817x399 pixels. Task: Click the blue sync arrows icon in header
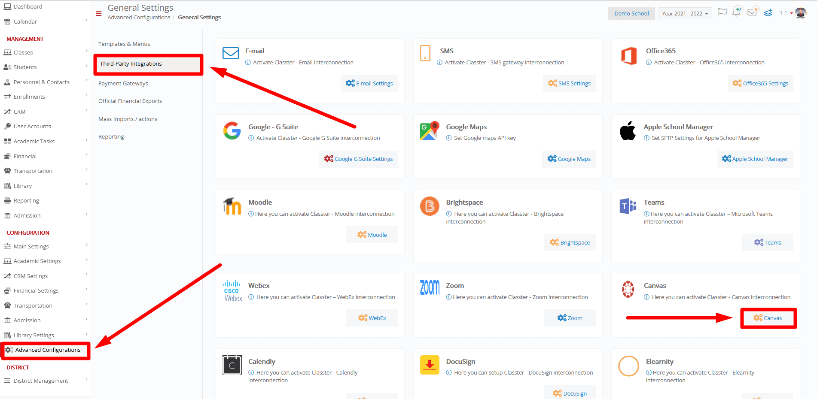768,13
